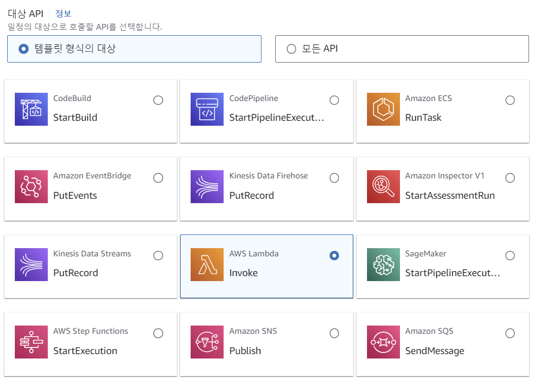Click the AWS Step Functions icon
534x381 pixels.
coord(31,342)
